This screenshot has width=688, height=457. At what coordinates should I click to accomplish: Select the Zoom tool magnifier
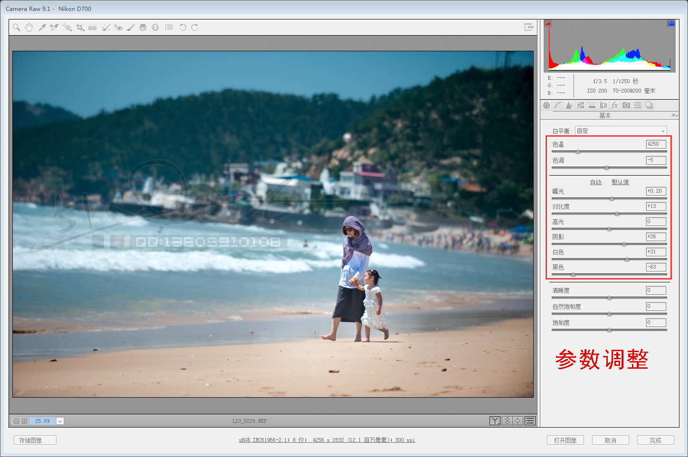17,28
